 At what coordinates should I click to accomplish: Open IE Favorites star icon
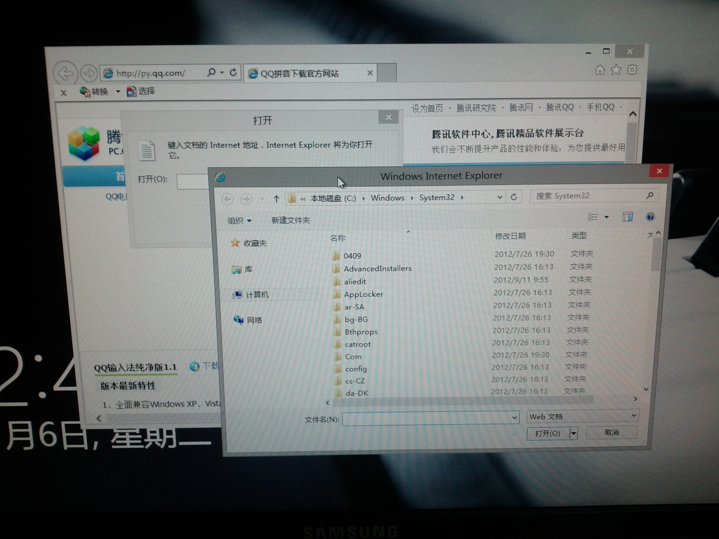pos(616,70)
